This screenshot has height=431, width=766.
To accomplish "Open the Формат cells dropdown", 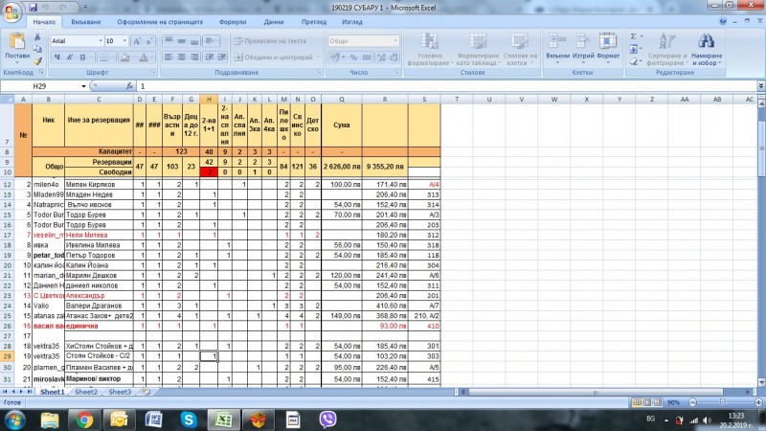I will point(608,47).
